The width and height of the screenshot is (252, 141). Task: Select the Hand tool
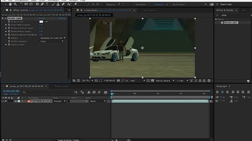[x=10, y=4]
